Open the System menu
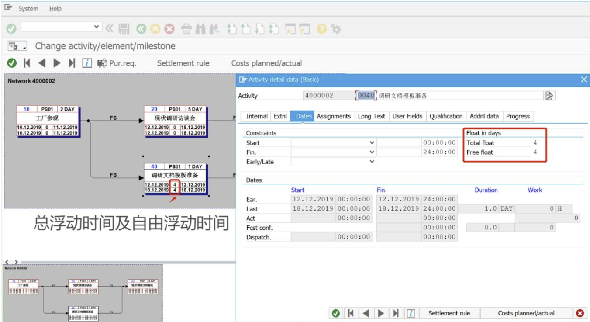The width and height of the screenshot is (590, 322). (28, 8)
